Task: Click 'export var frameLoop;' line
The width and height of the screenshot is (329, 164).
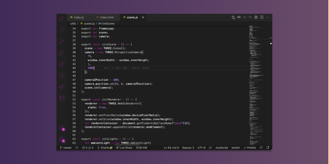Action: (x=98, y=29)
